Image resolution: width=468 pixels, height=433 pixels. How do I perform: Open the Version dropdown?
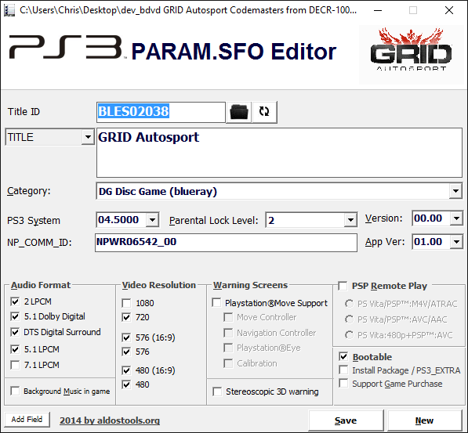(x=456, y=218)
